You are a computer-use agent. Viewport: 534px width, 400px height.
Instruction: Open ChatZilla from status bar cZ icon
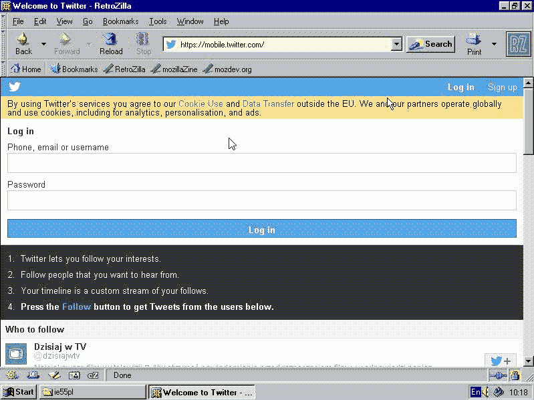coord(93,375)
